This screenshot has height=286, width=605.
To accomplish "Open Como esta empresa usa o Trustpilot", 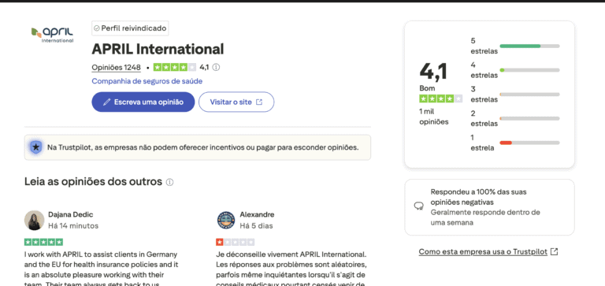I will click(x=483, y=251).
